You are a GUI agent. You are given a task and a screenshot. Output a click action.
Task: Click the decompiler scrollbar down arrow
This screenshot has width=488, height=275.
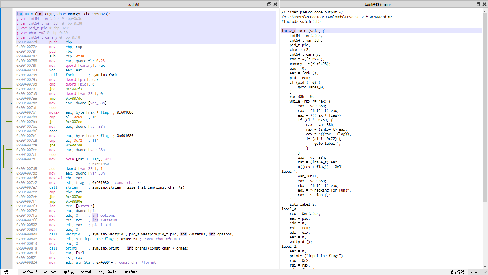pos(485,267)
